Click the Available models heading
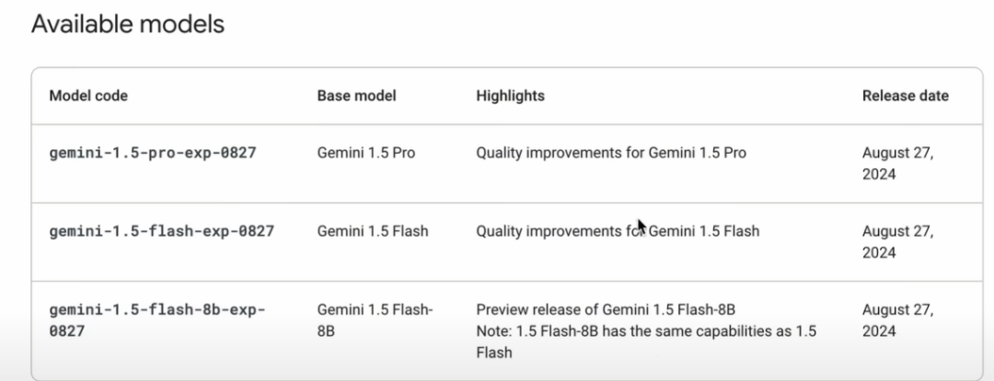 [x=128, y=24]
